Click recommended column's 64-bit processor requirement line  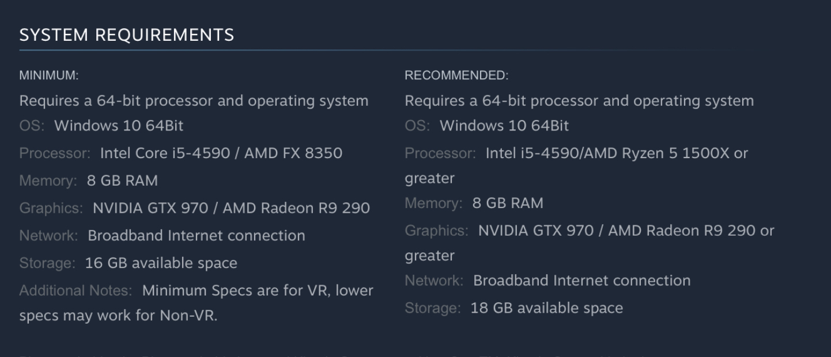(x=579, y=101)
